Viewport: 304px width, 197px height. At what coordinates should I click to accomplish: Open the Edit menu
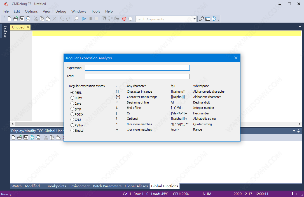pos(17,11)
